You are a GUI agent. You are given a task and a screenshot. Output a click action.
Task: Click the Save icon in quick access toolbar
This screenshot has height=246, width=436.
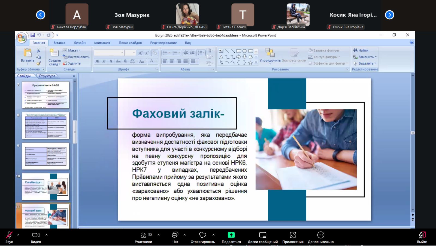(x=32, y=35)
